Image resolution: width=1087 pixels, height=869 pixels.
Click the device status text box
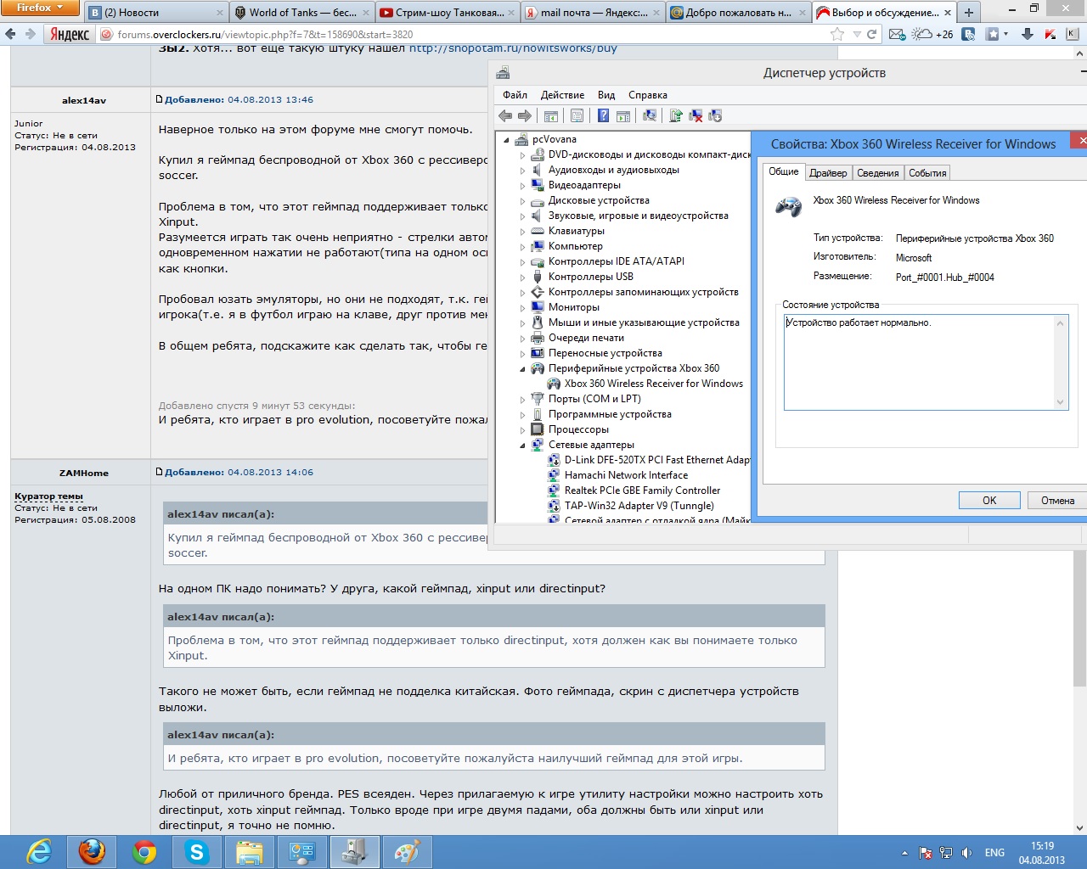point(926,362)
